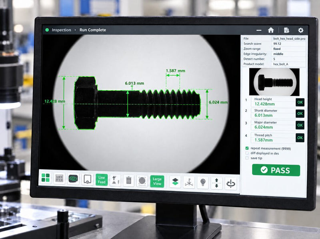Click the File value bolt_hex_head_side.pro
Image resolution: width=320 pixels, height=239 pixels.
[x=289, y=38]
